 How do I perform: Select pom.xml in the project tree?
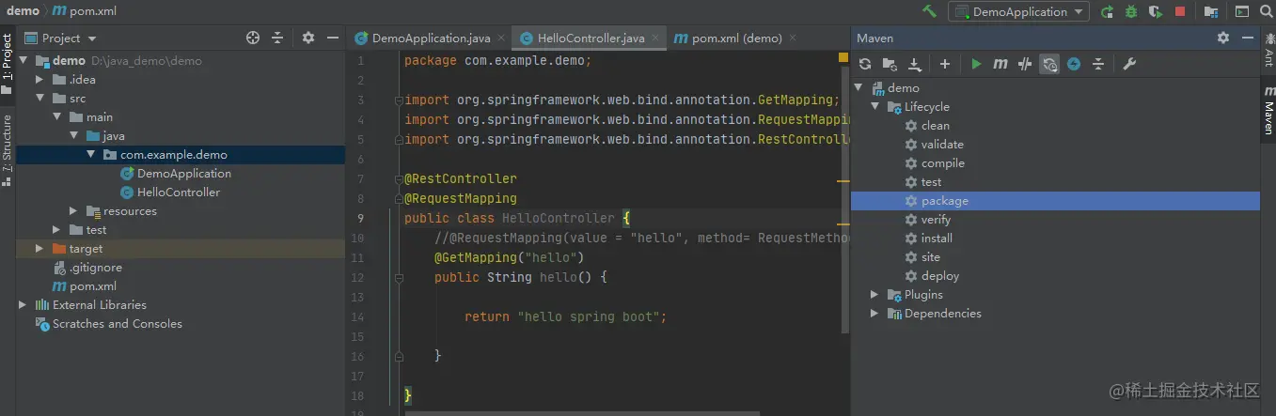[85, 285]
